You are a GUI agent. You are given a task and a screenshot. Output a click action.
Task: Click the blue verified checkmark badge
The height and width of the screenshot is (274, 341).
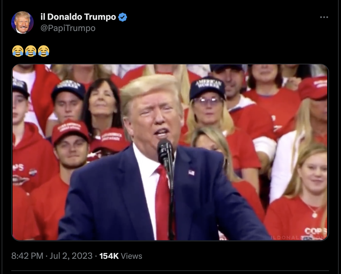point(123,17)
